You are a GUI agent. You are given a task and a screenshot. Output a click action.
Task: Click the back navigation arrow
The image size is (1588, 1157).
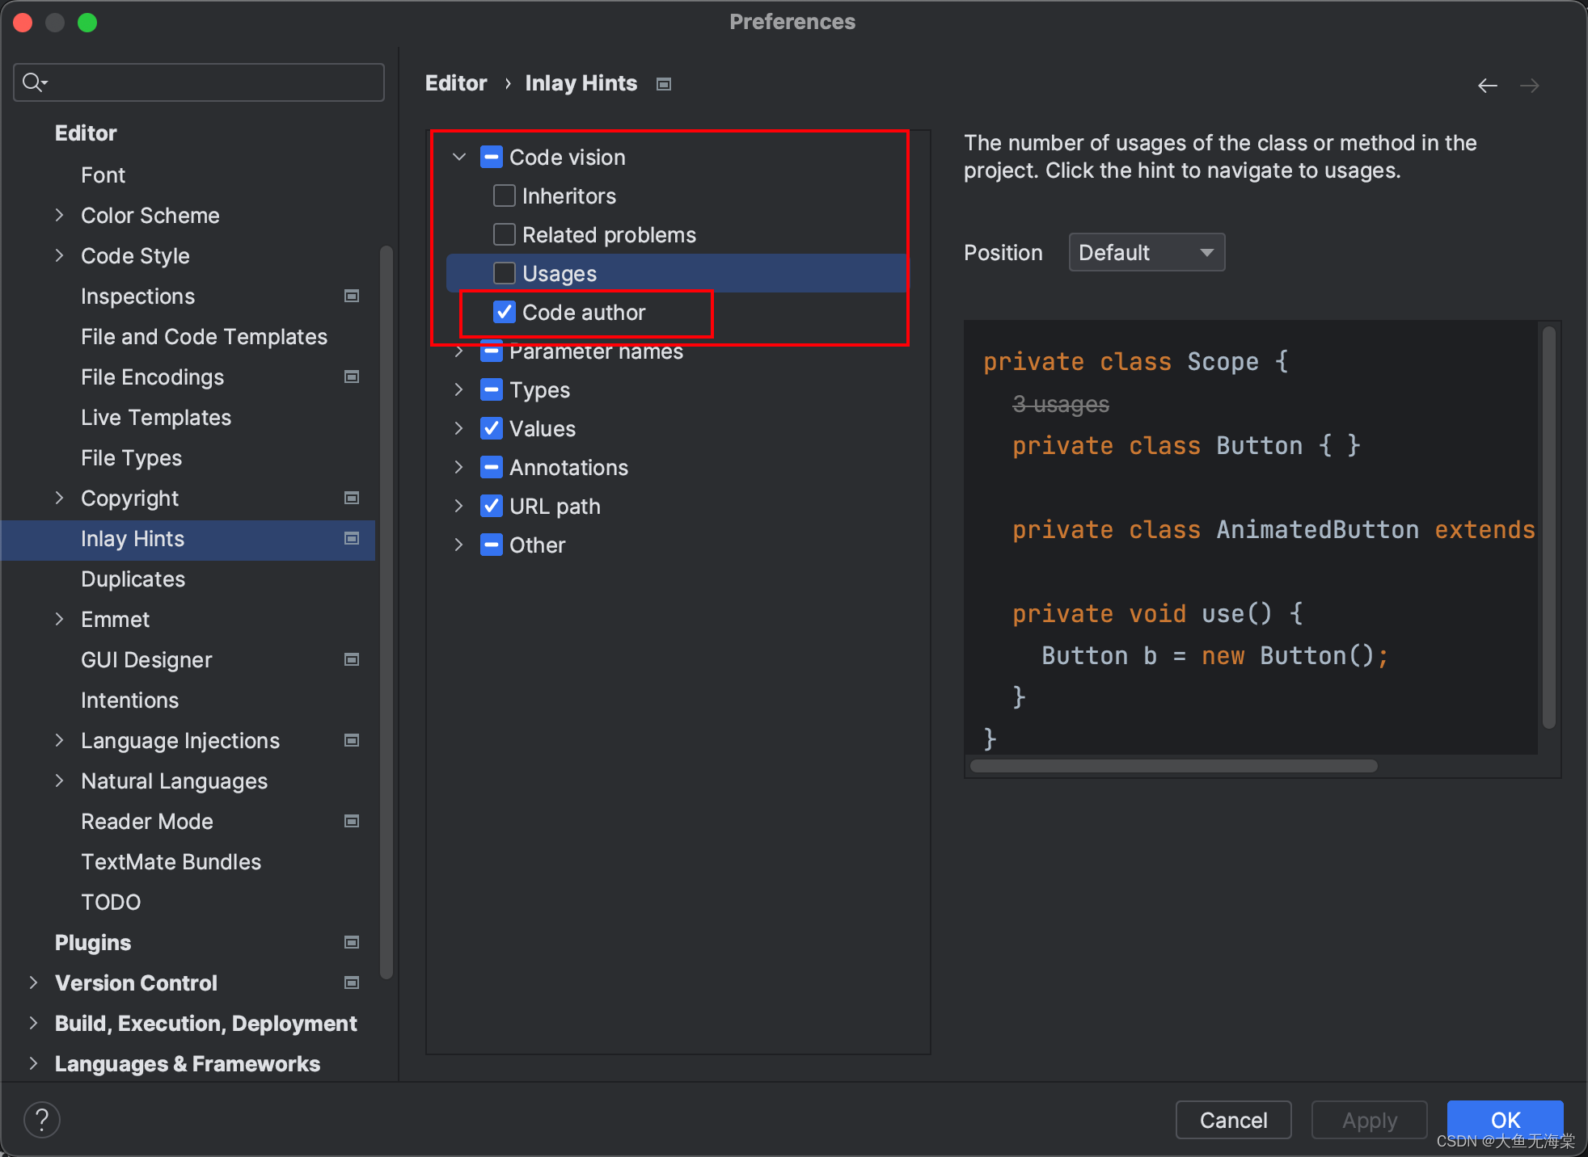(1487, 85)
